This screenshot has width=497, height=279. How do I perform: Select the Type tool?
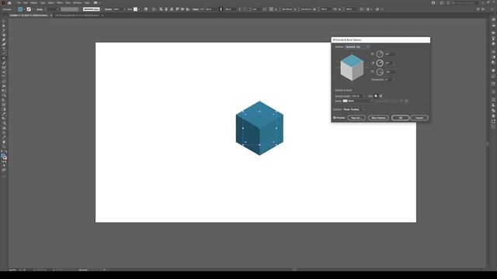(x=4, y=49)
